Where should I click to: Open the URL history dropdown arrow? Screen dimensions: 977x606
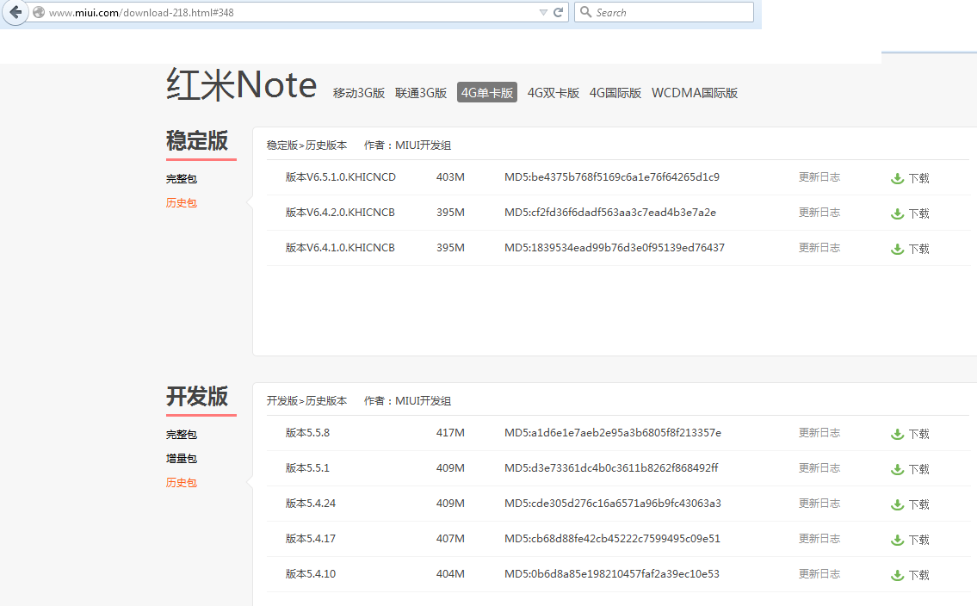543,12
